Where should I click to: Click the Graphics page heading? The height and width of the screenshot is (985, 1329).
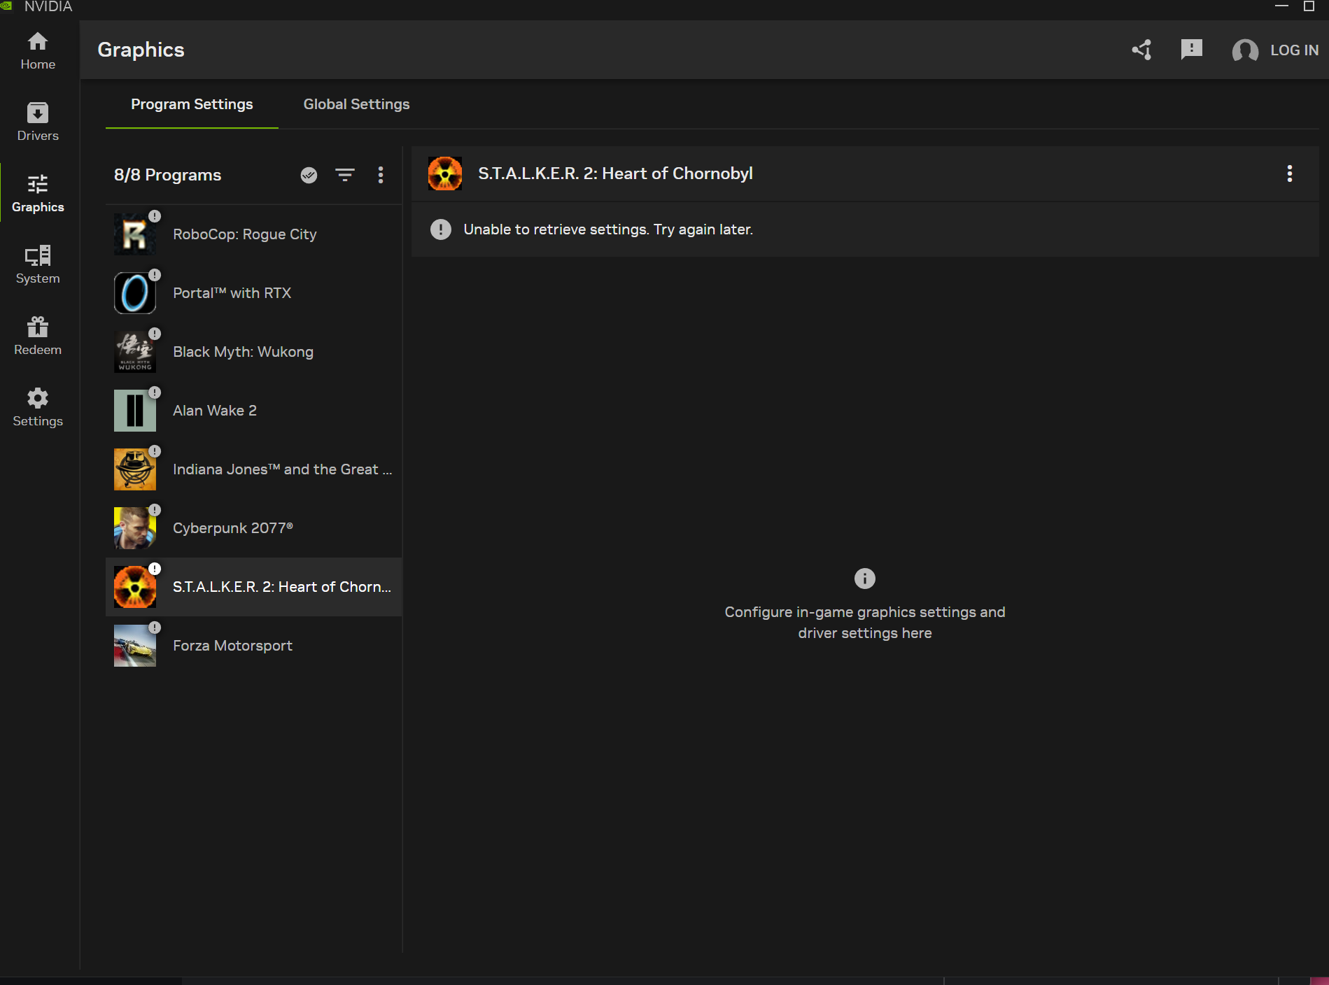pyautogui.click(x=141, y=50)
